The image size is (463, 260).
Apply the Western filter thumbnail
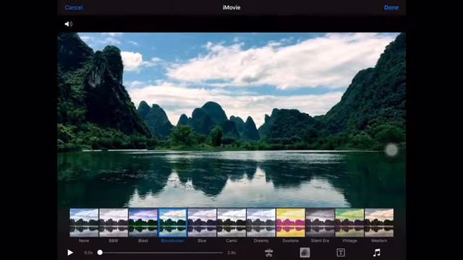pyautogui.click(x=379, y=223)
